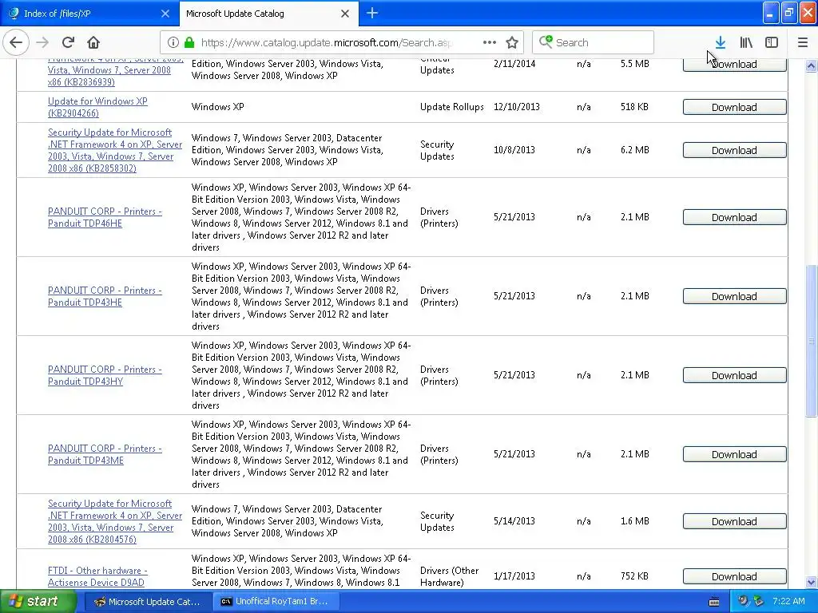818x613 pixels.
Task: Open the Library bookshelf icon
Action: 746,42
